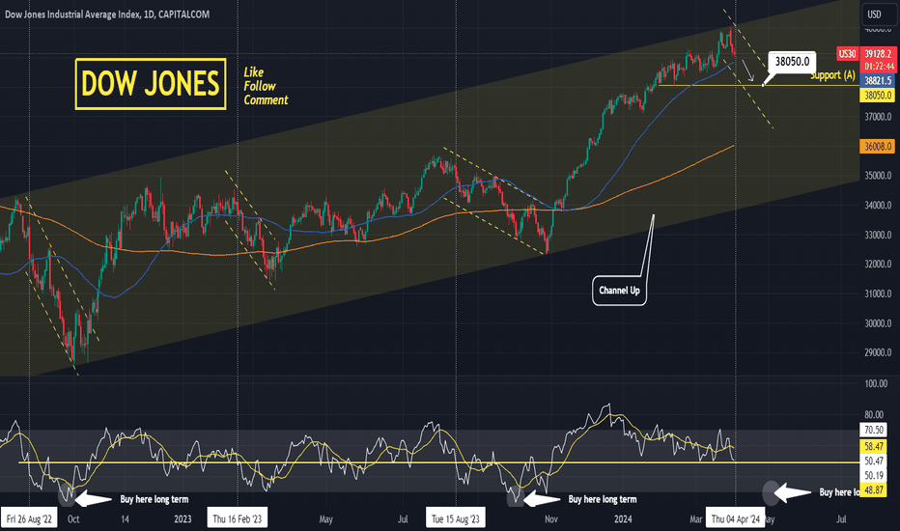This screenshot has width=900, height=531.
Task: Click the 34000.0 price axis value
Action: click(x=878, y=205)
